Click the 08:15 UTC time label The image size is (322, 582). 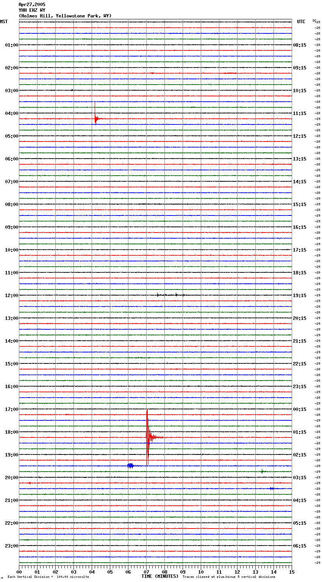coord(300,45)
